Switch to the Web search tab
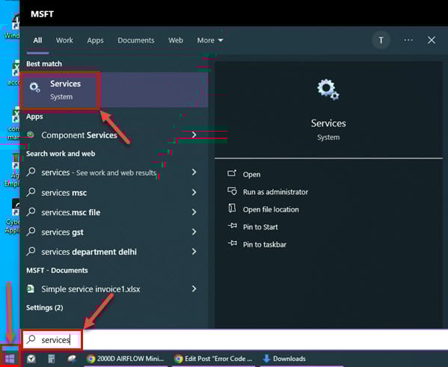The image size is (448, 367). coord(176,40)
